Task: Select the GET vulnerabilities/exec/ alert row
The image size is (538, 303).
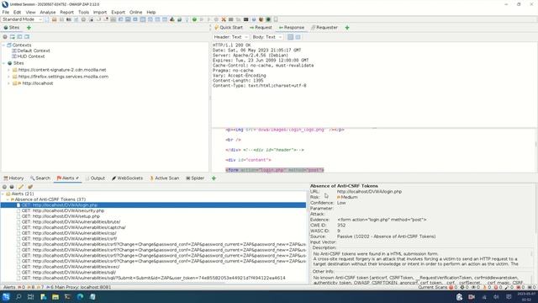Action: 71,267
